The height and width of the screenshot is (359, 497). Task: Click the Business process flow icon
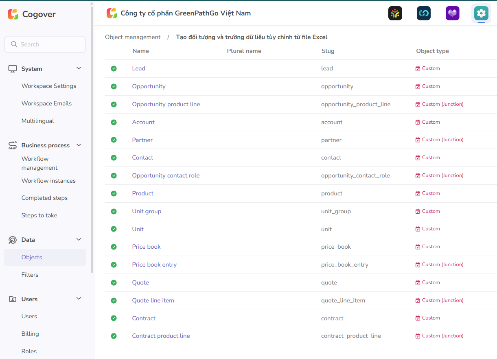[x=13, y=145]
